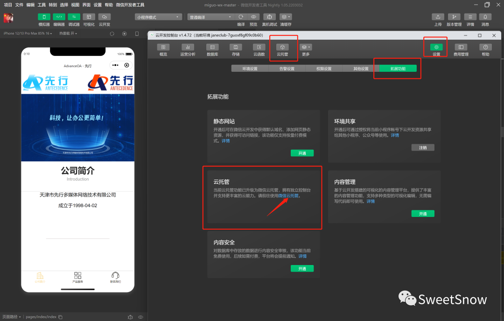Start 真机调试 real device debugging
Screen dimensions: 504x321
coord(269,17)
